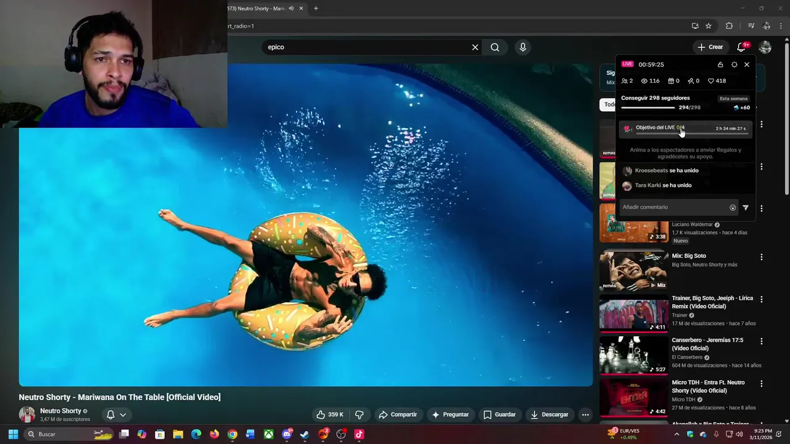Click the Neutro Shorty channel avatar
Image resolution: width=790 pixels, height=444 pixels.
27,414
